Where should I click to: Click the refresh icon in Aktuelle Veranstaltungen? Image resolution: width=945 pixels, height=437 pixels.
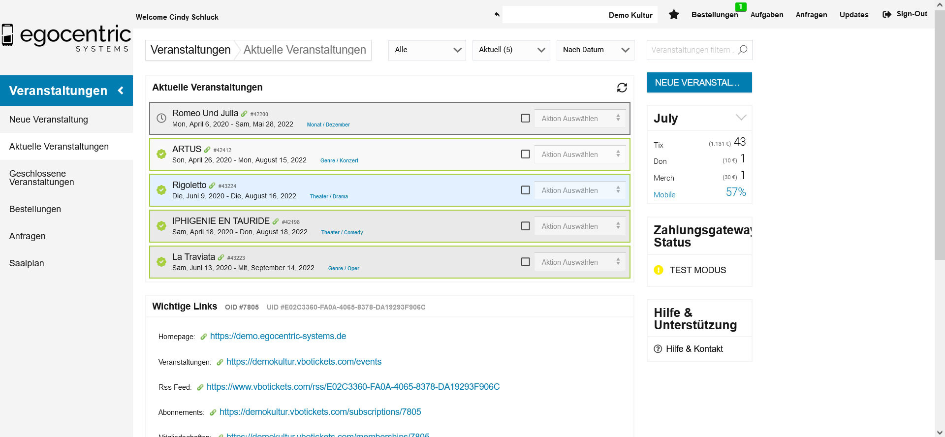[x=622, y=88]
